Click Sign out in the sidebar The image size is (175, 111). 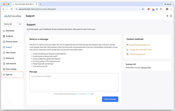click(9, 75)
